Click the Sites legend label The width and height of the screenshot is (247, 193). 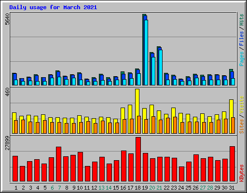tap(241, 126)
